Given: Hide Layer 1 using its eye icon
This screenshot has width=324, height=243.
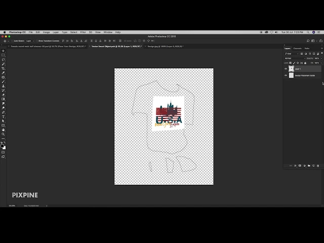Looking at the screenshot, I should pos(286,69).
